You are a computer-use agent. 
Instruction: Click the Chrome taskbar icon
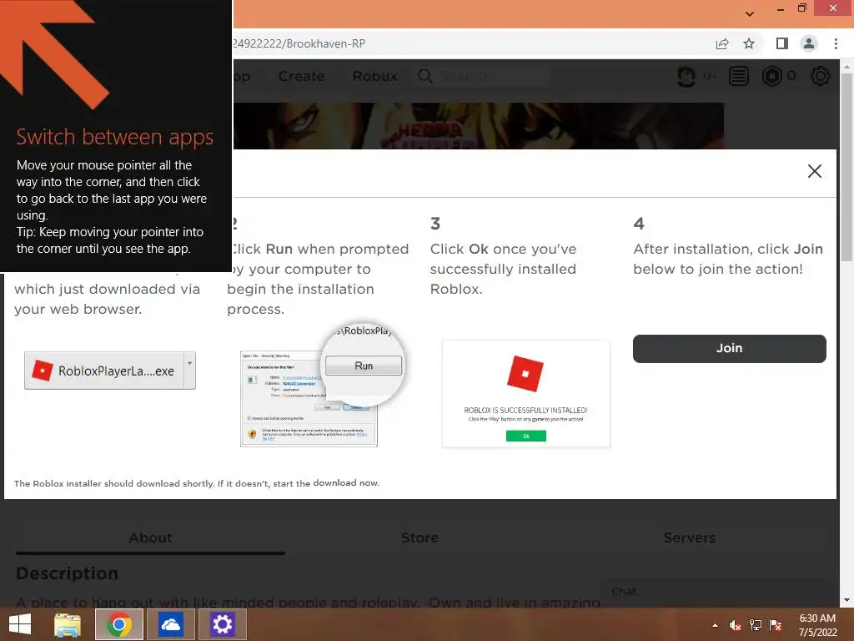[x=119, y=624]
